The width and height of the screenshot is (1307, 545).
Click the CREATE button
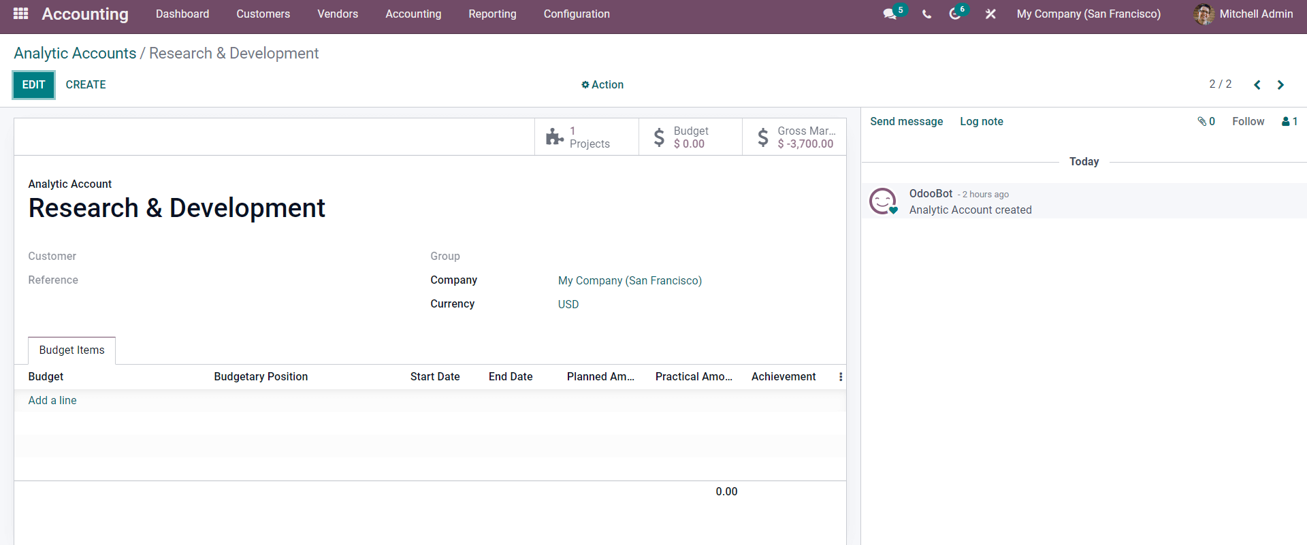86,84
